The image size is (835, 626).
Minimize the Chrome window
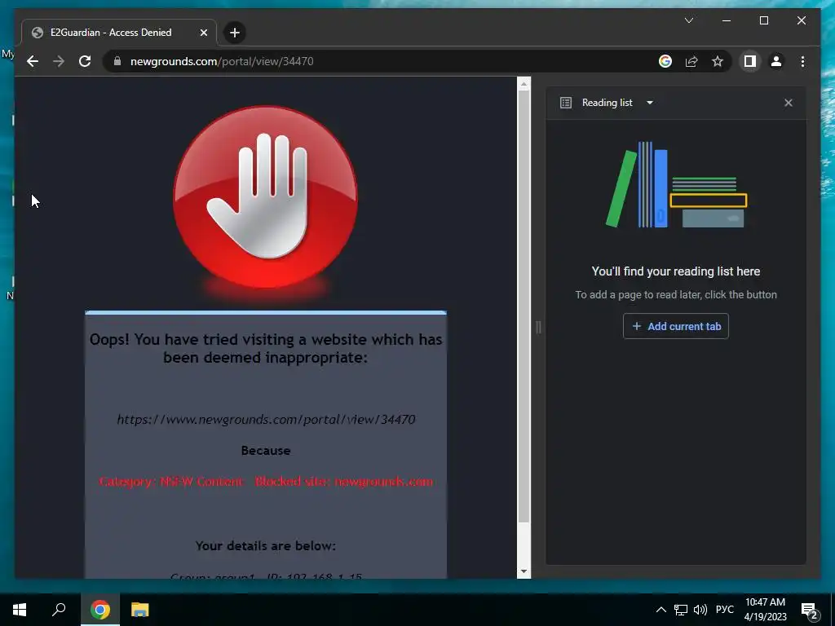pos(727,20)
